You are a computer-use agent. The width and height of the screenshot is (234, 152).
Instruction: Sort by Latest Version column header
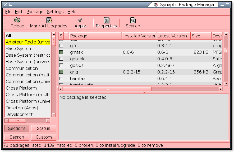pyautogui.click(x=173, y=36)
